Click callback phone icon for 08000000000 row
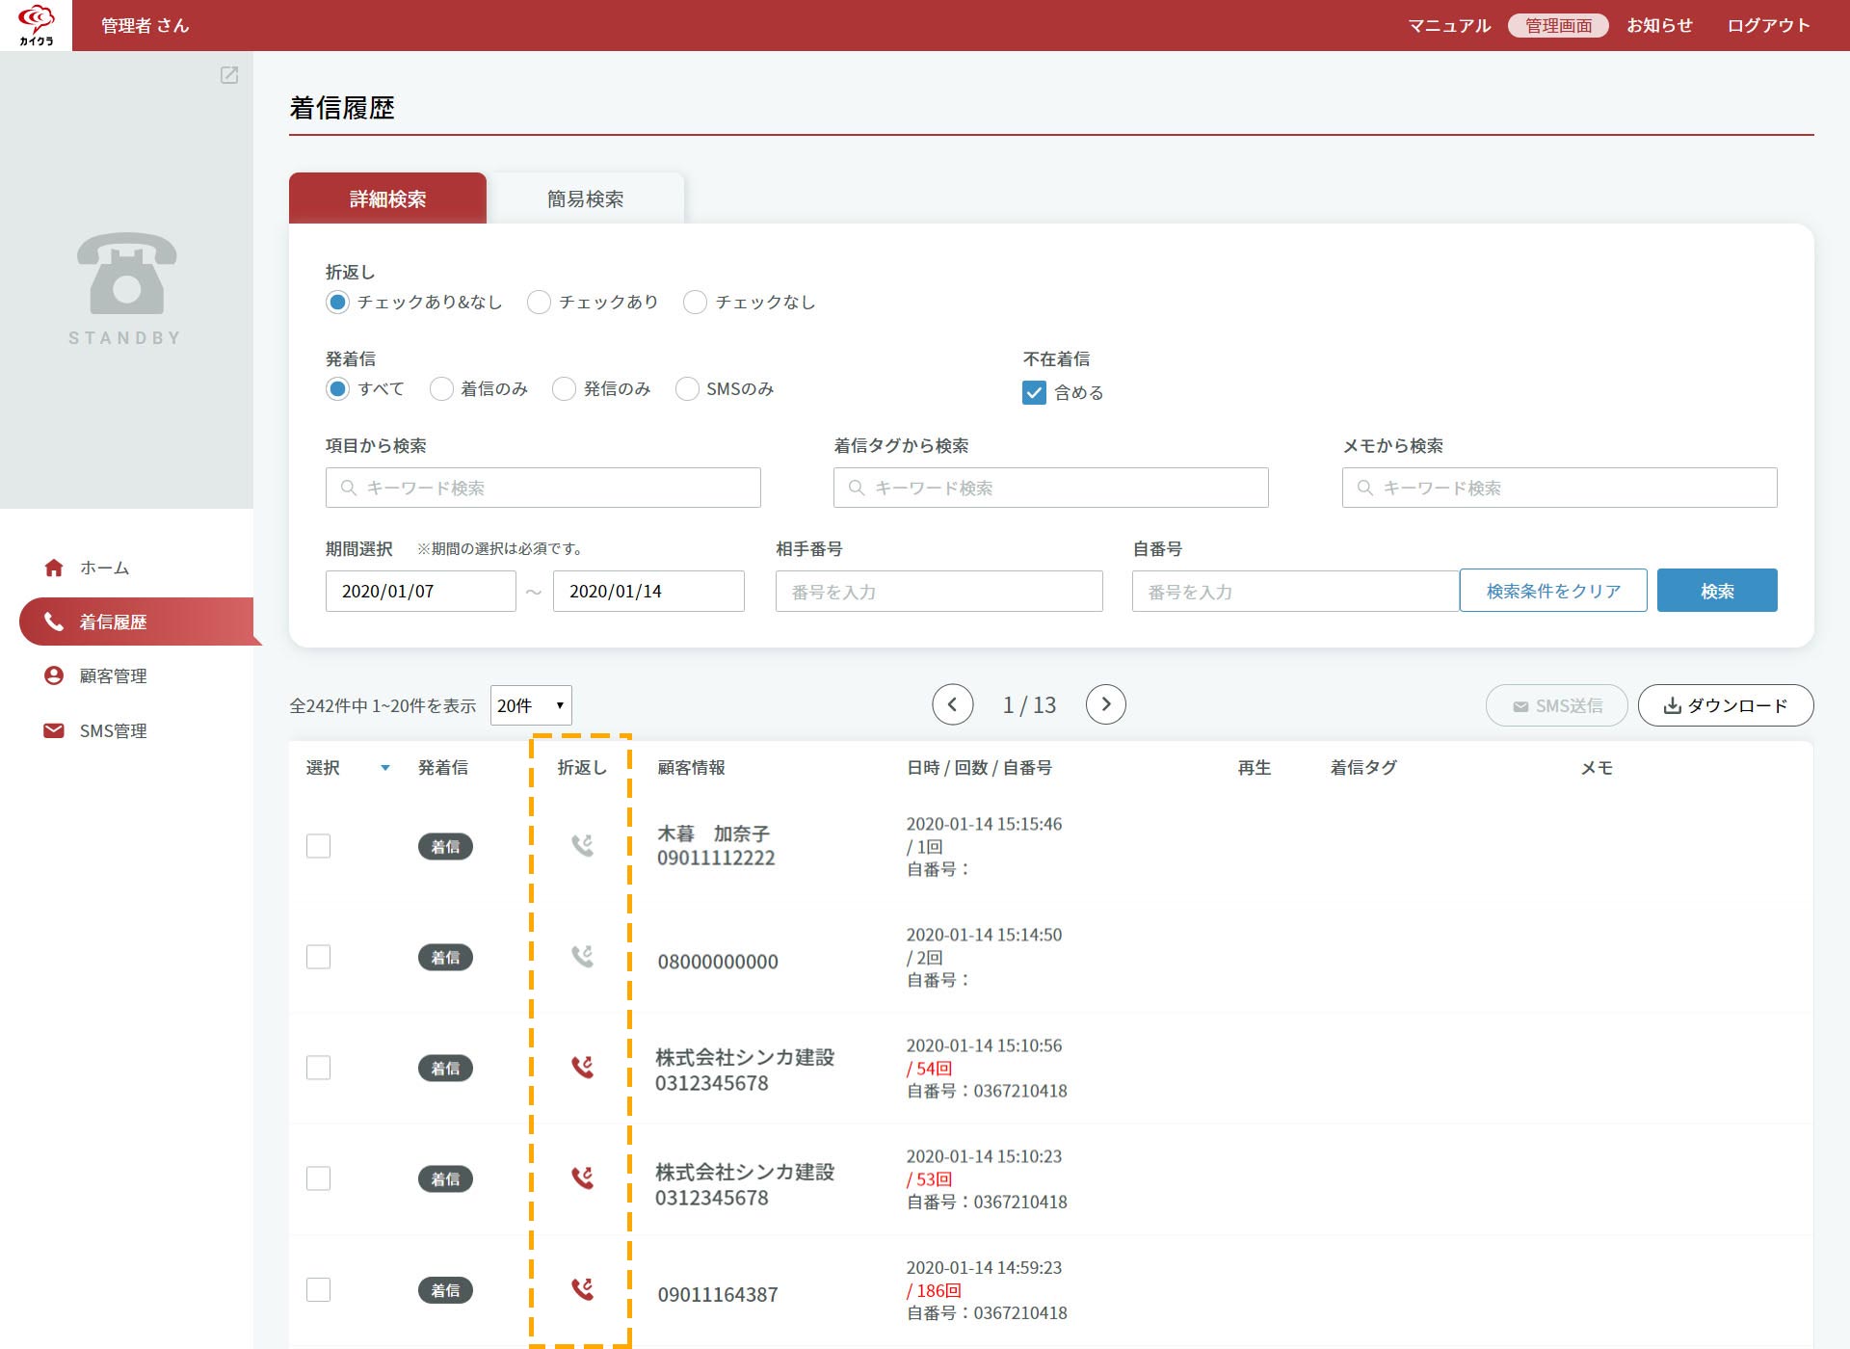Image resolution: width=1850 pixels, height=1349 pixels. click(582, 956)
